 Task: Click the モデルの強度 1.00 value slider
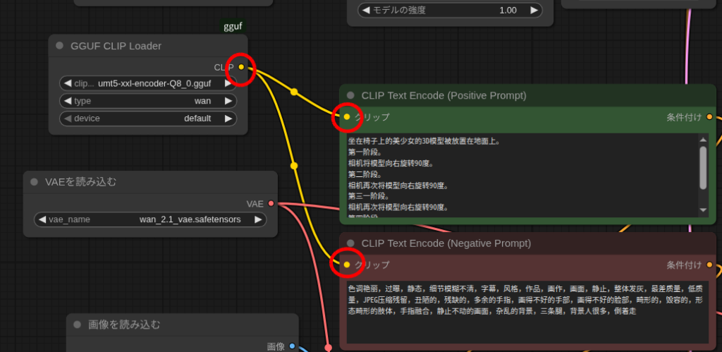451,11
